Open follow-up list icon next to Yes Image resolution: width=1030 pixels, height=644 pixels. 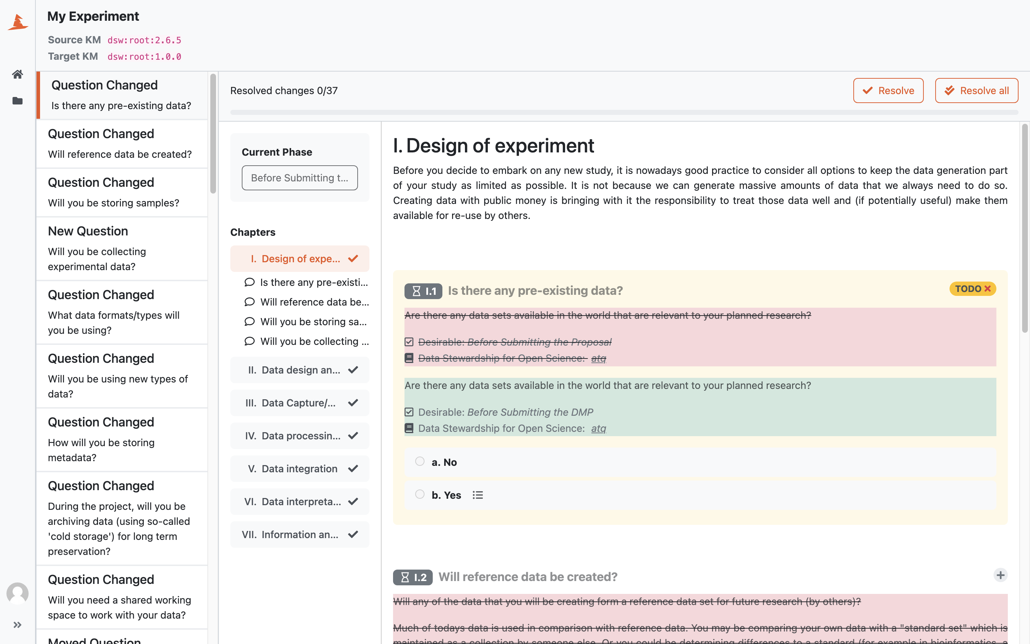pyautogui.click(x=477, y=495)
